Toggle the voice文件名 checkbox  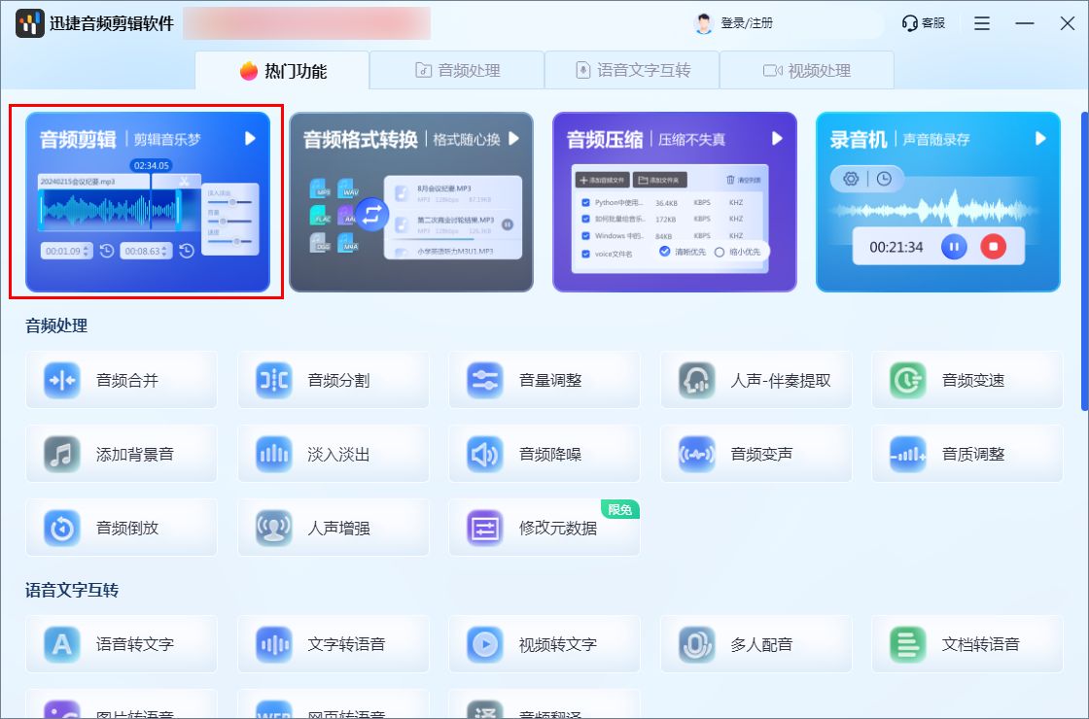pyautogui.click(x=585, y=254)
